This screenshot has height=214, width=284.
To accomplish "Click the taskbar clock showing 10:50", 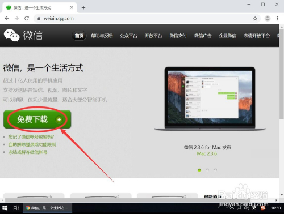I will click(275, 208).
